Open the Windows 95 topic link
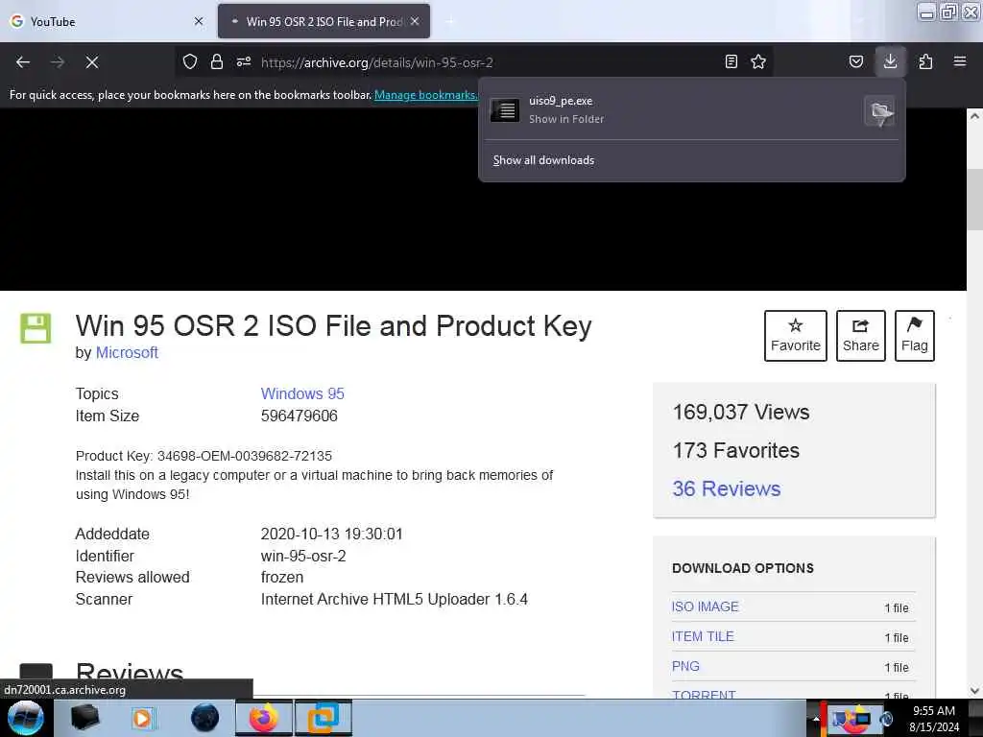The width and height of the screenshot is (983, 737). click(x=302, y=393)
